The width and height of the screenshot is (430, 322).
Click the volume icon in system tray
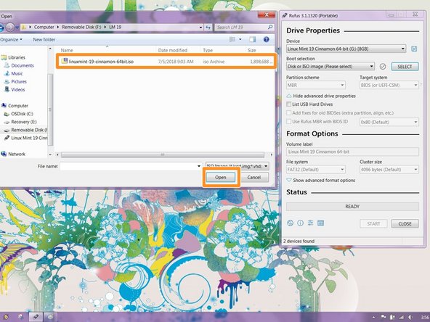click(410, 318)
